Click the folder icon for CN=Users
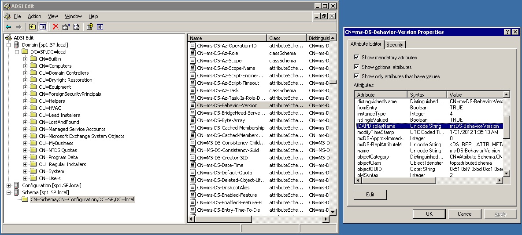Image resolution: width=522 pixels, height=235 pixels. click(x=33, y=179)
